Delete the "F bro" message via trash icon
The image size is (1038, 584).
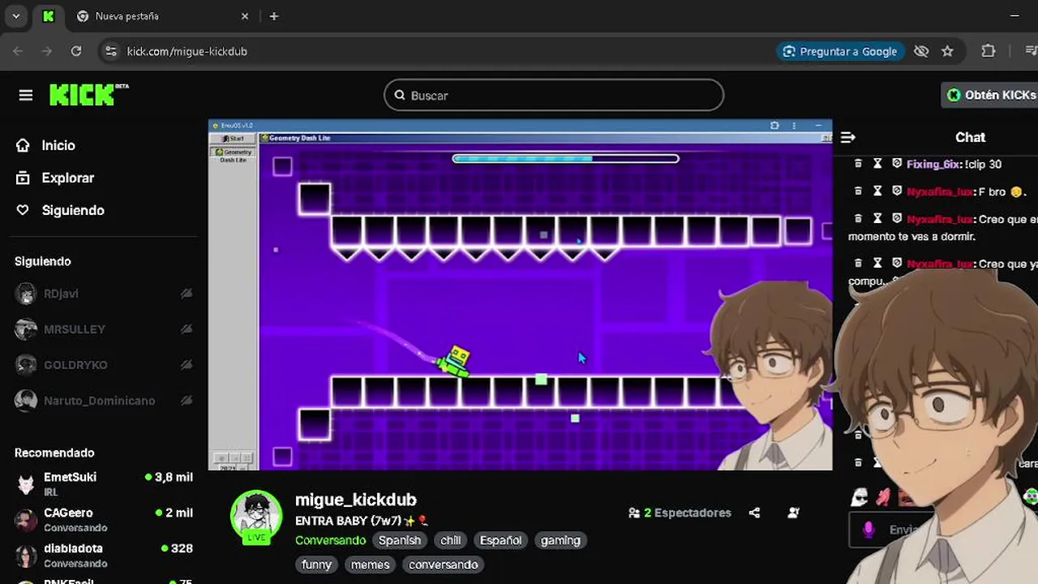[x=858, y=191]
